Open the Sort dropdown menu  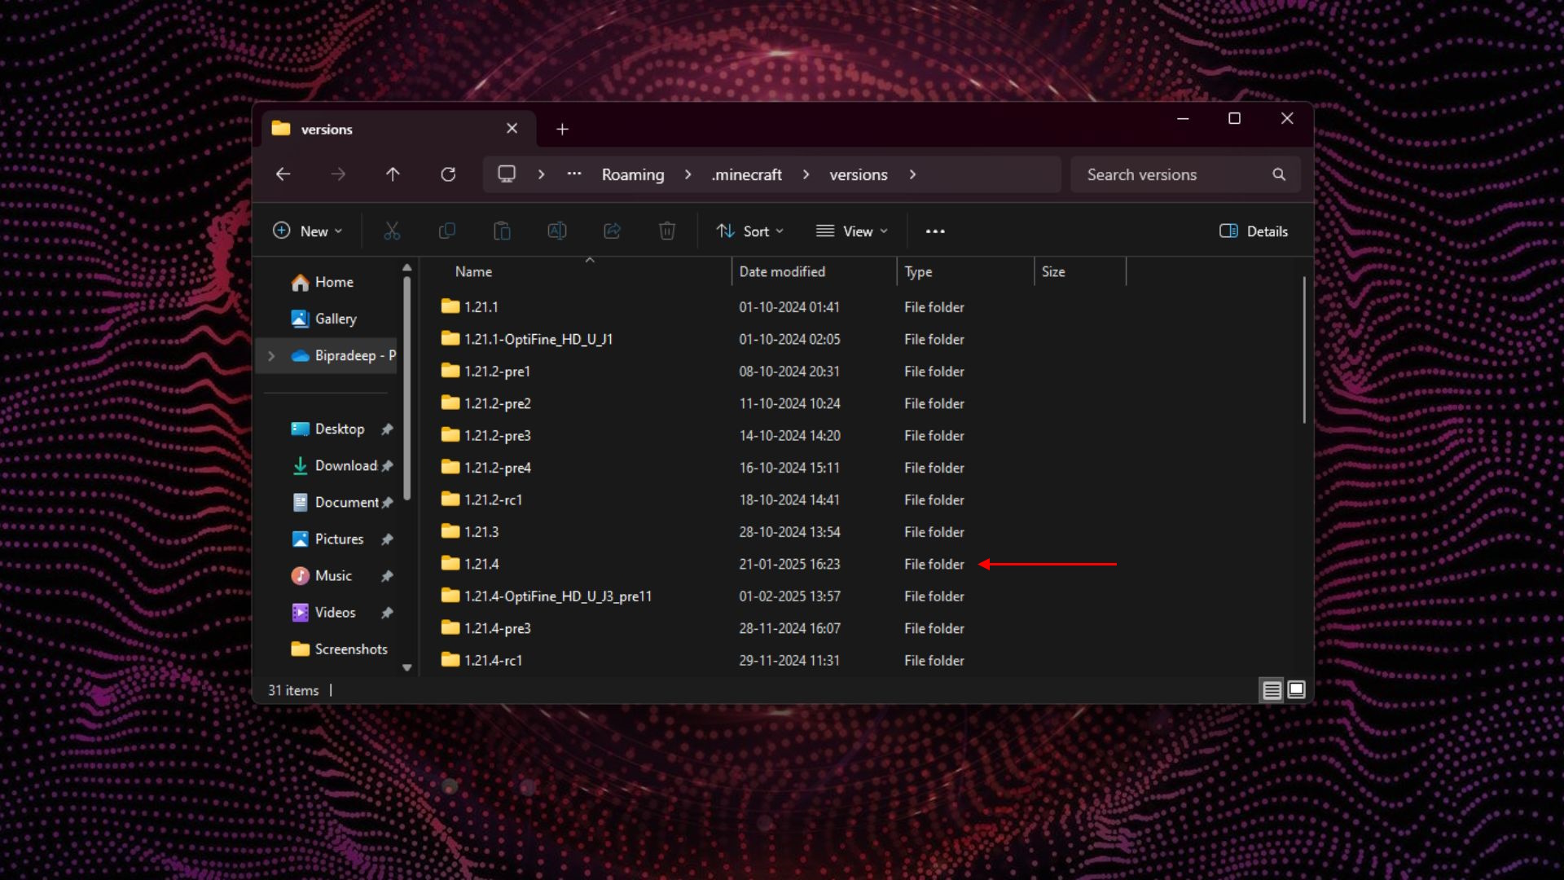click(x=749, y=231)
